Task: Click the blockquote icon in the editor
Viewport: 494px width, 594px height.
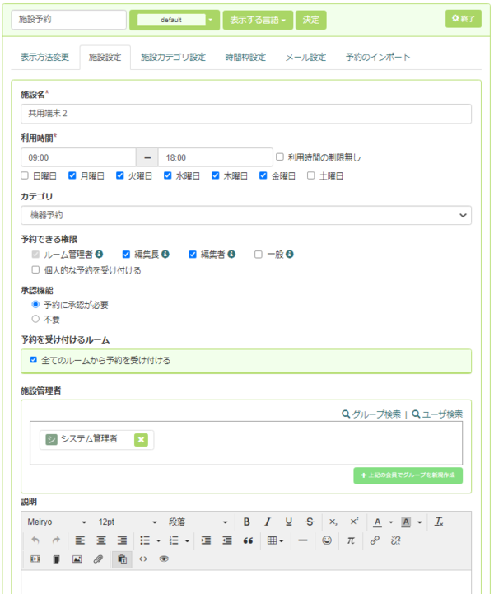Action: [247, 540]
